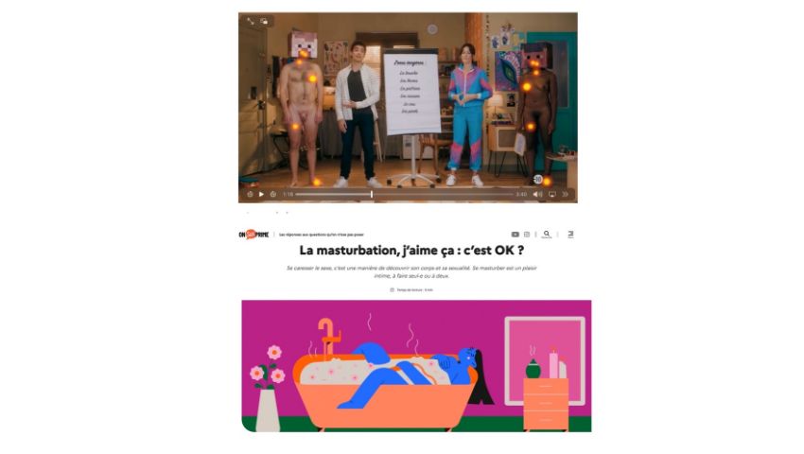Image resolution: width=804 pixels, height=454 pixels.
Task: Exit fullscreen using top-left arrows icon
Action: coord(251,22)
